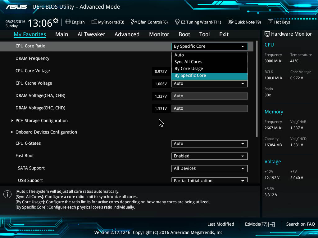The height and width of the screenshot is (238, 318).
Task: Choose Auto in CPU Core Ratio list
Action: pyautogui.click(x=210, y=55)
